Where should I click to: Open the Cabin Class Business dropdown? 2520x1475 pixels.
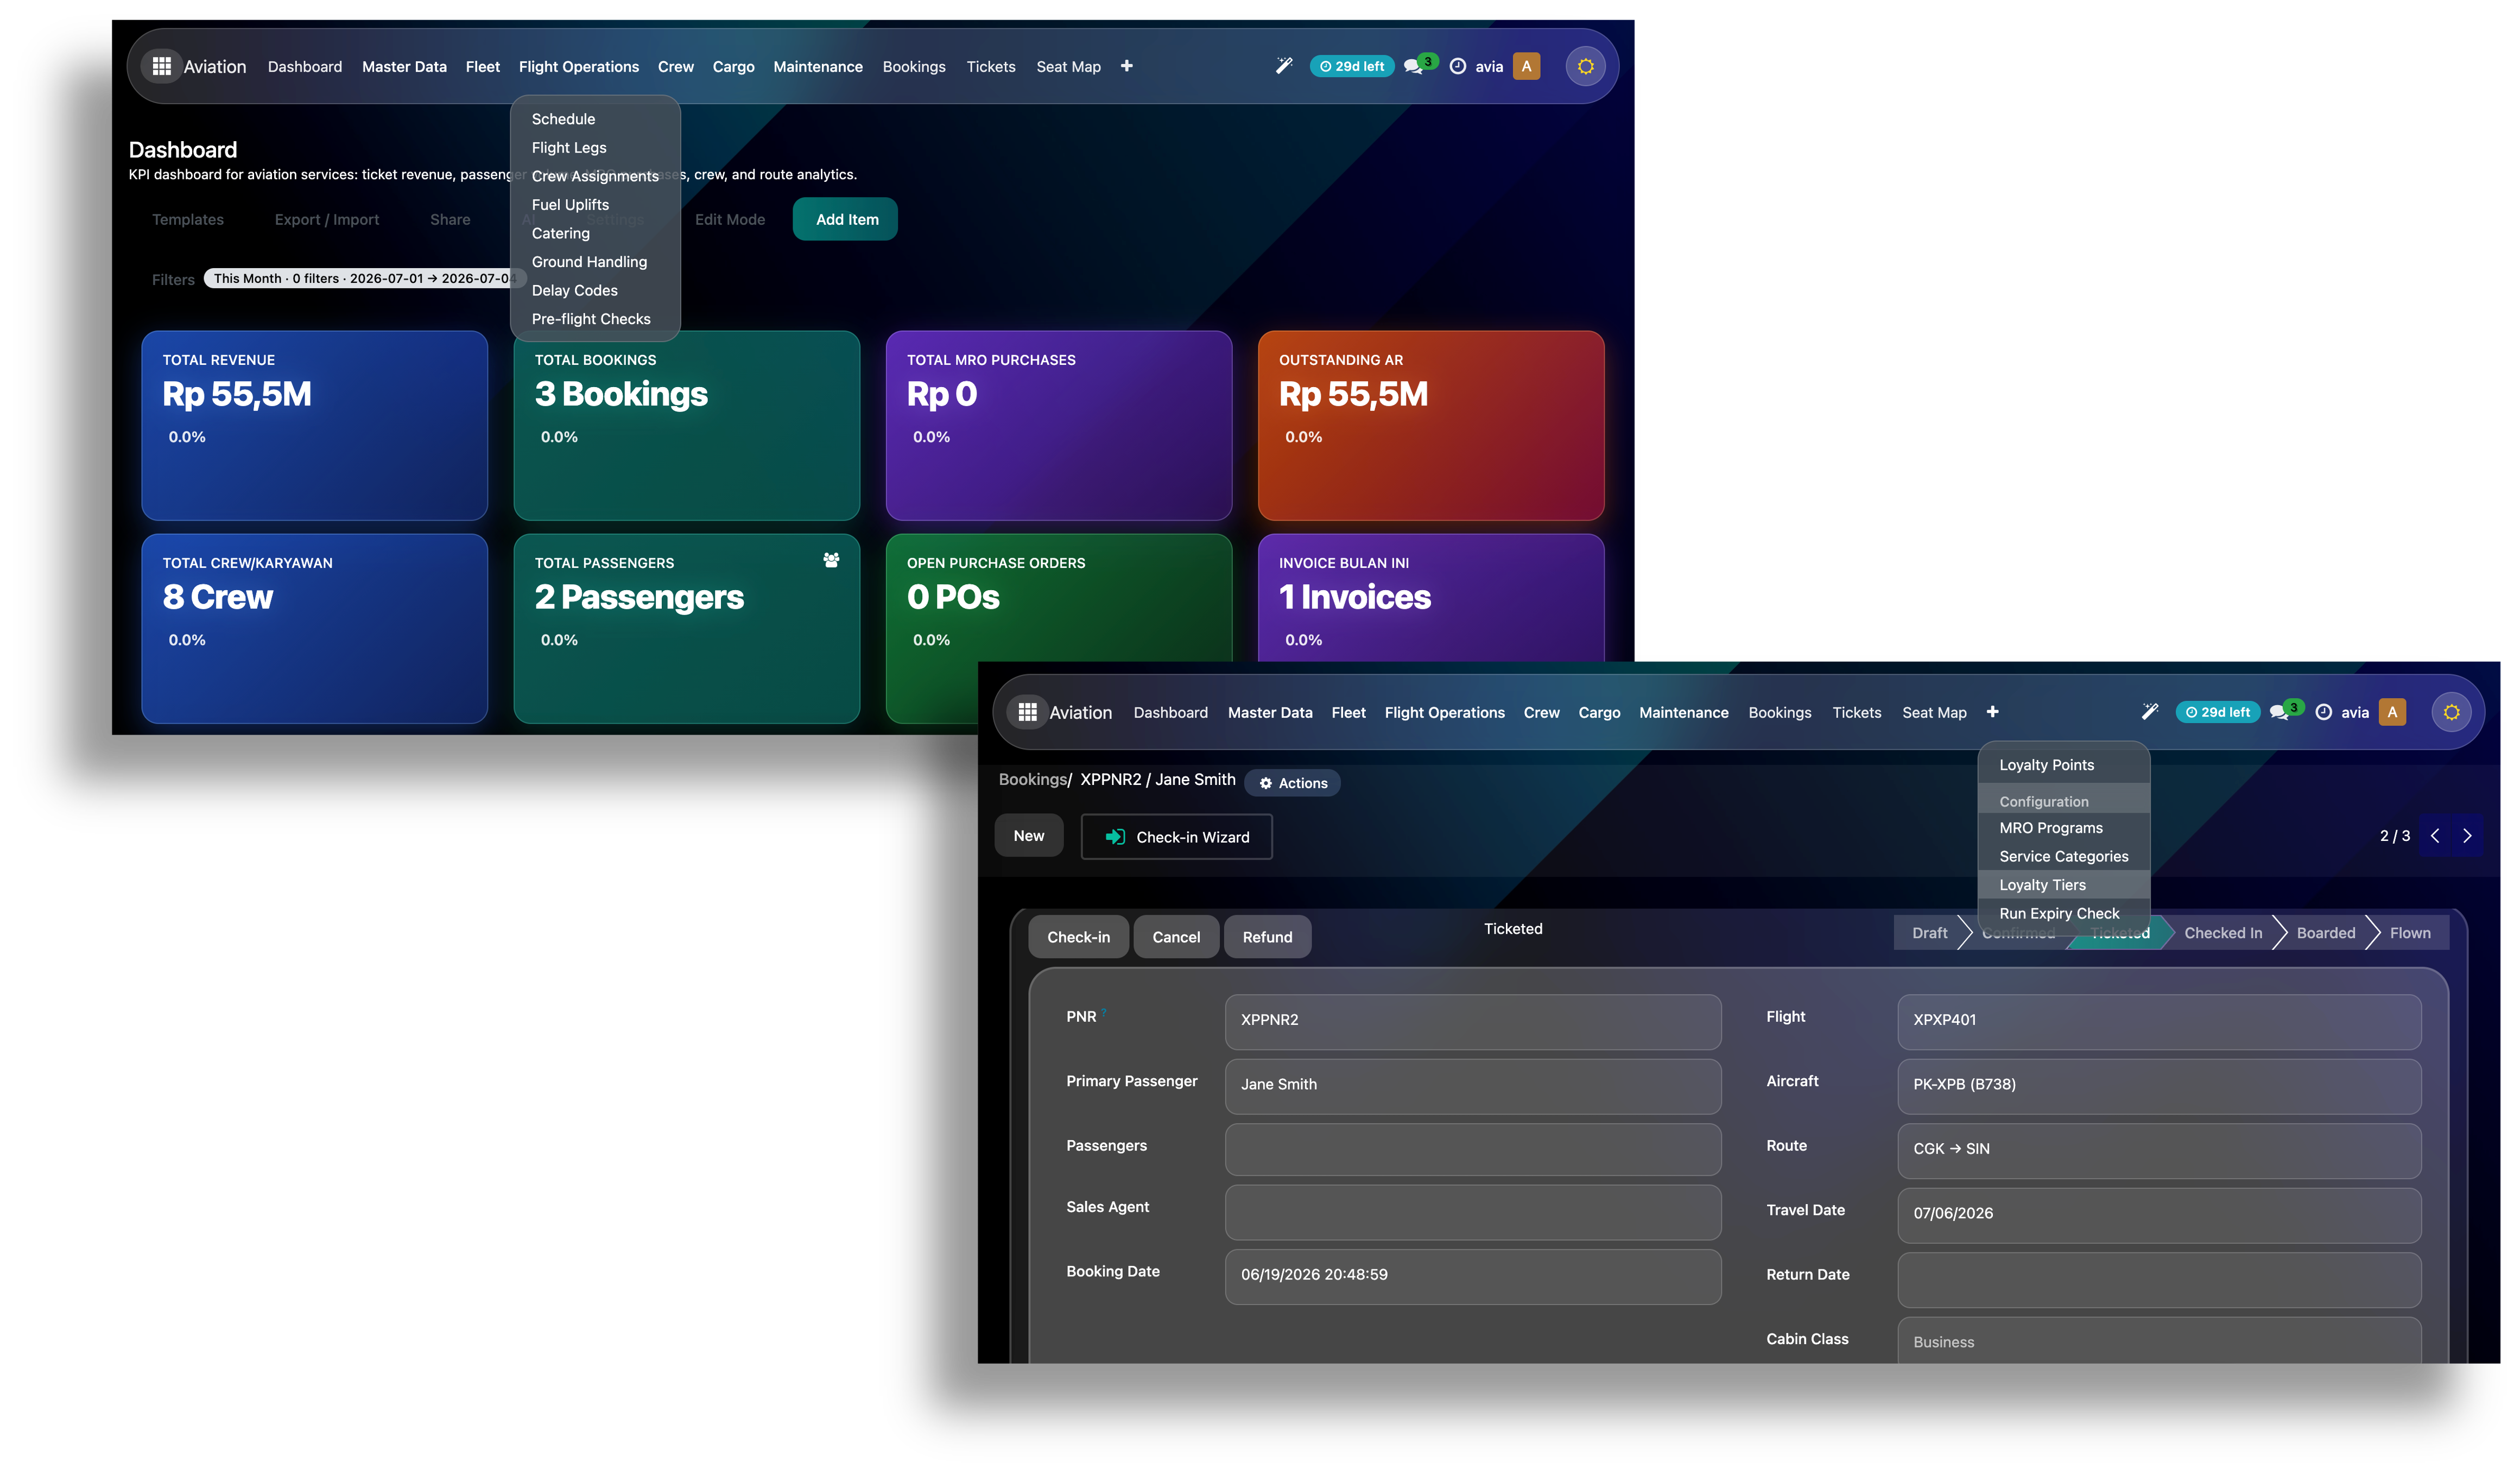point(2159,1341)
